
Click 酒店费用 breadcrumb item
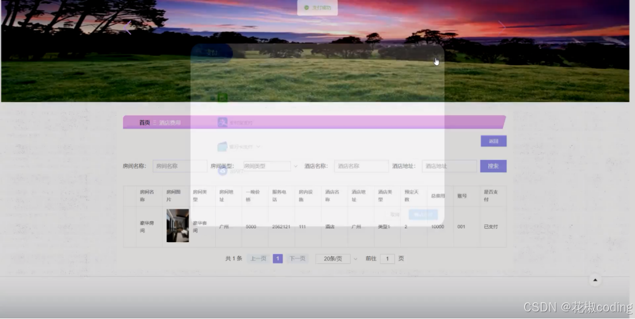point(170,123)
